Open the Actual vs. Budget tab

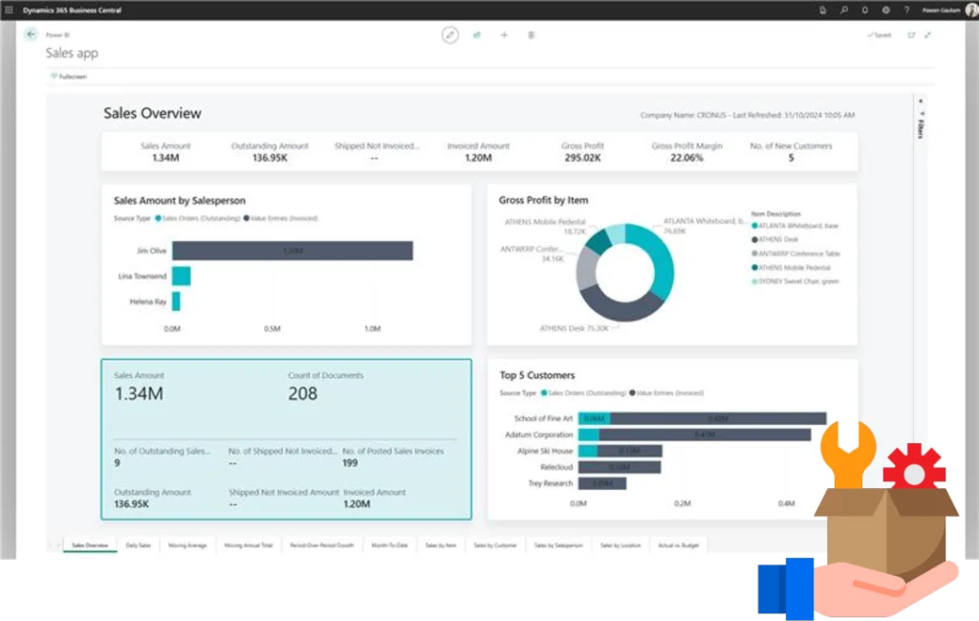click(678, 545)
